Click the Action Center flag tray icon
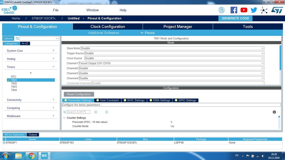 (x=248, y=156)
